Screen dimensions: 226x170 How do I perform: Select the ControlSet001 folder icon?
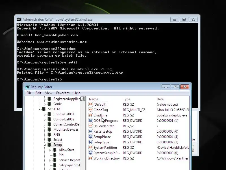tap(49, 114)
